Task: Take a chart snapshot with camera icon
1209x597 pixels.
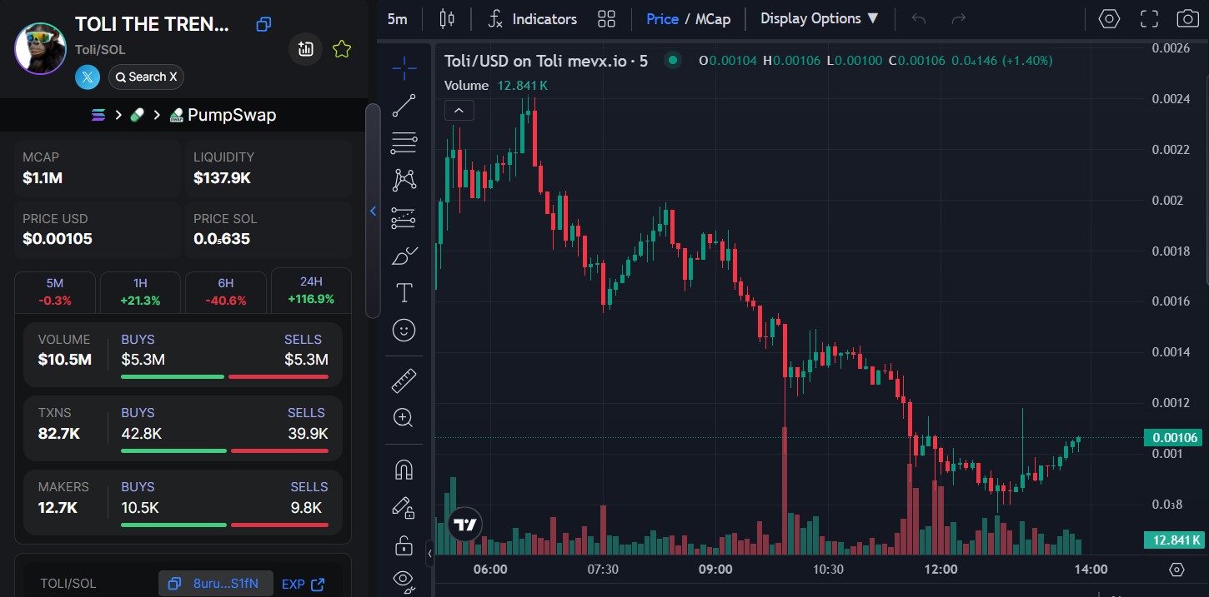Action: (1187, 18)
